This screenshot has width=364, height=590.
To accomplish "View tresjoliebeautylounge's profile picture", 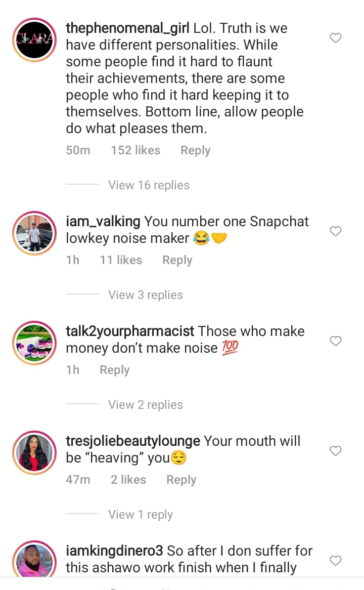I will tap(34, 453).
